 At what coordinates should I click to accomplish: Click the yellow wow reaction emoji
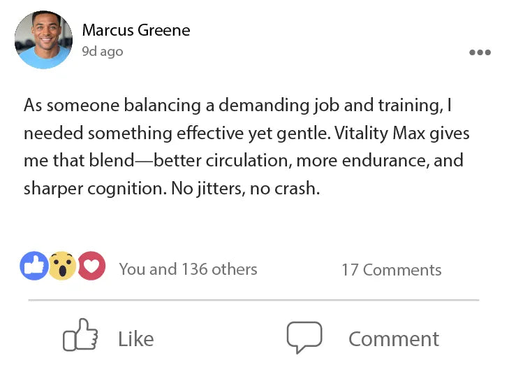point(62,266)
